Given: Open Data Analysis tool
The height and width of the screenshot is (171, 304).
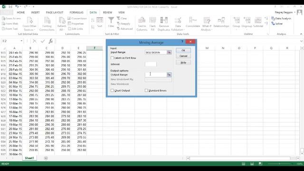Looking at the screenshot, I should point(281,19).
